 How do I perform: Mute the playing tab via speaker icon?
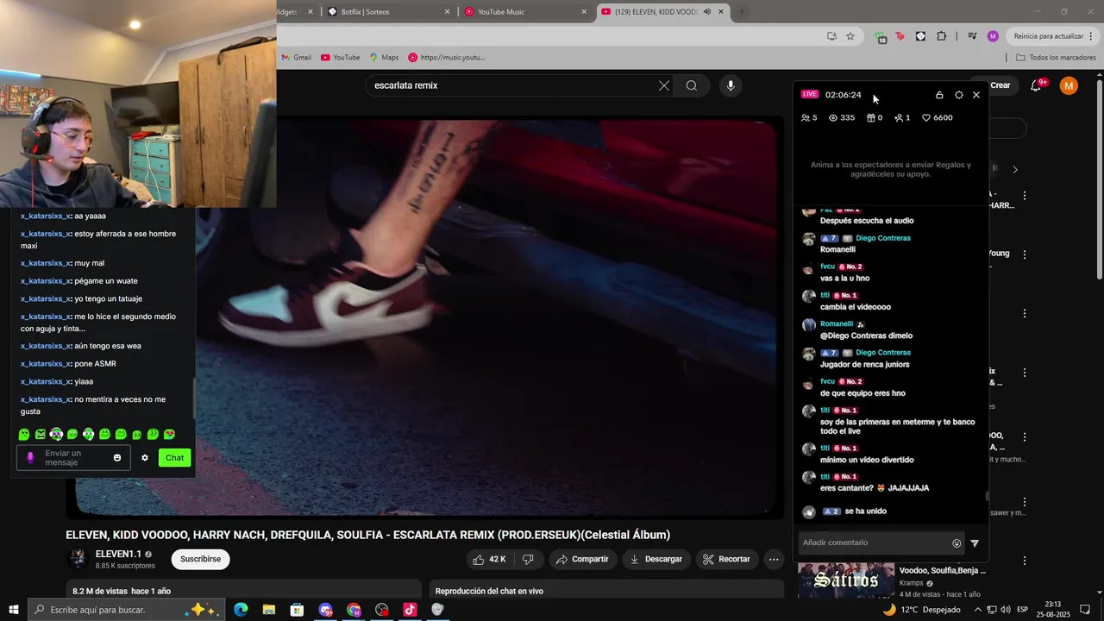[x=707, y=12]
